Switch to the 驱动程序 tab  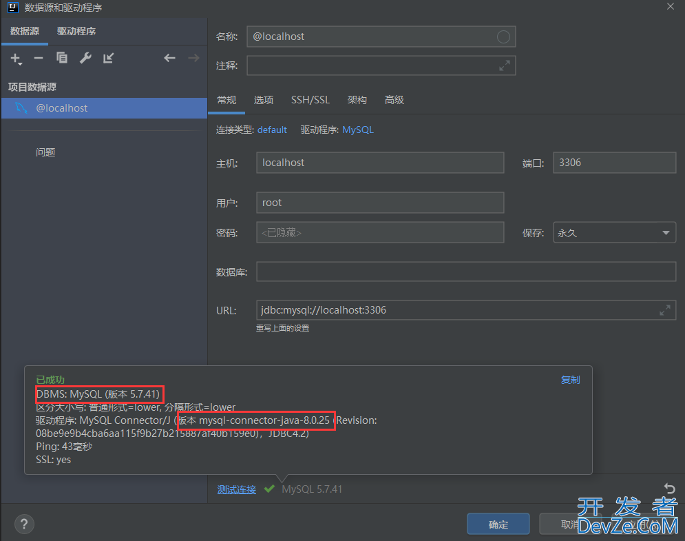pyautogui.click(x=76, y=32)
